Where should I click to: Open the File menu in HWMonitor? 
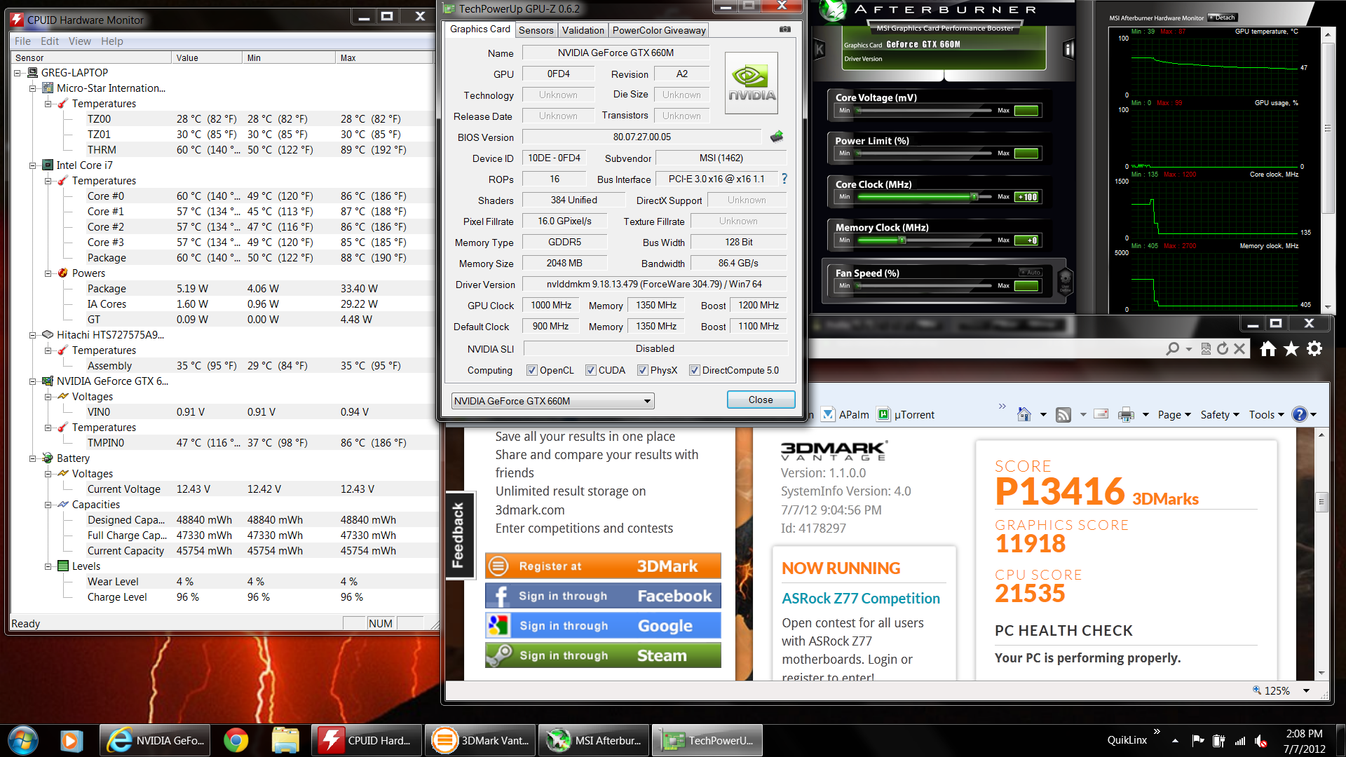(x=22, y=41)
